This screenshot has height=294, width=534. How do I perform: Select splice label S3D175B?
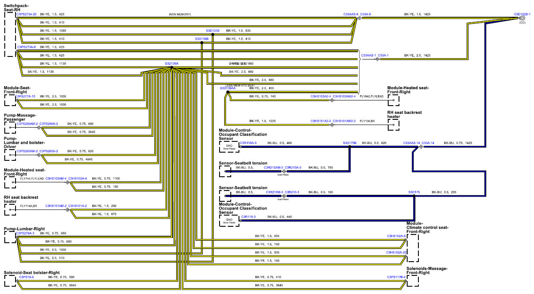click(x=350, y=143)
